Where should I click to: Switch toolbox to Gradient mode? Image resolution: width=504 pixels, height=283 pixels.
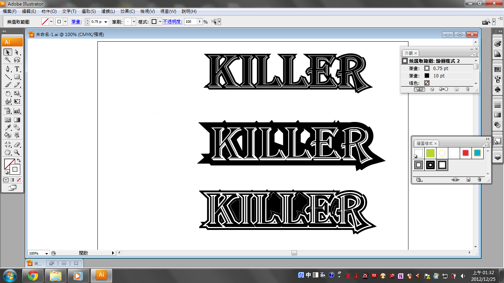(x=12, y=180)
